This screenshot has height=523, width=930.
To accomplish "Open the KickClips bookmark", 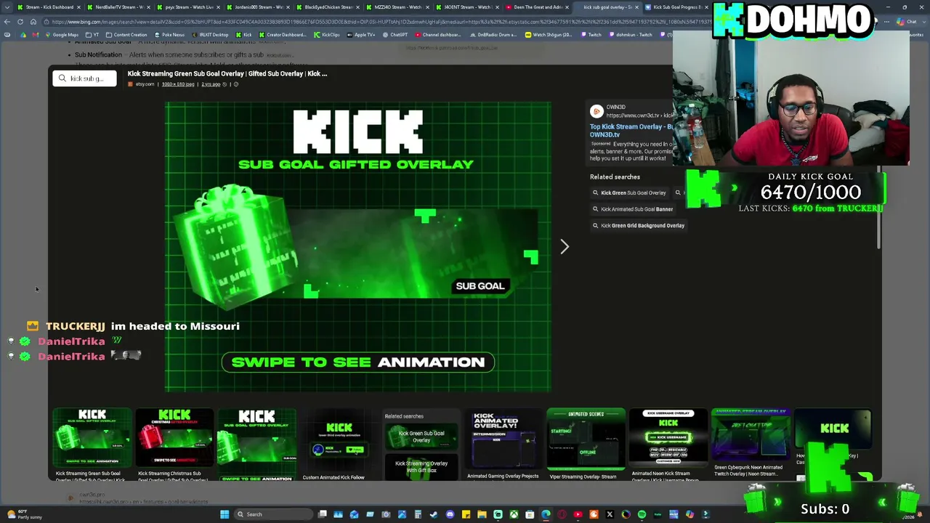I will coord(327,35).
